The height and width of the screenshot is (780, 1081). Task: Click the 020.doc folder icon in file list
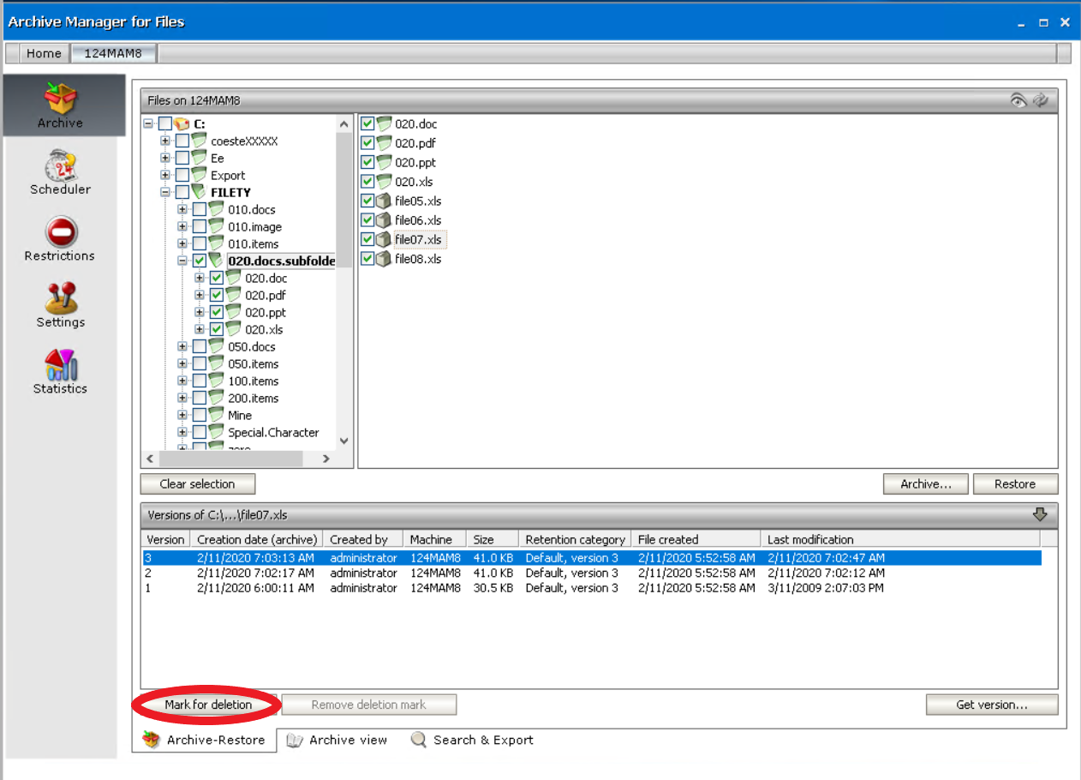[384, 123]
